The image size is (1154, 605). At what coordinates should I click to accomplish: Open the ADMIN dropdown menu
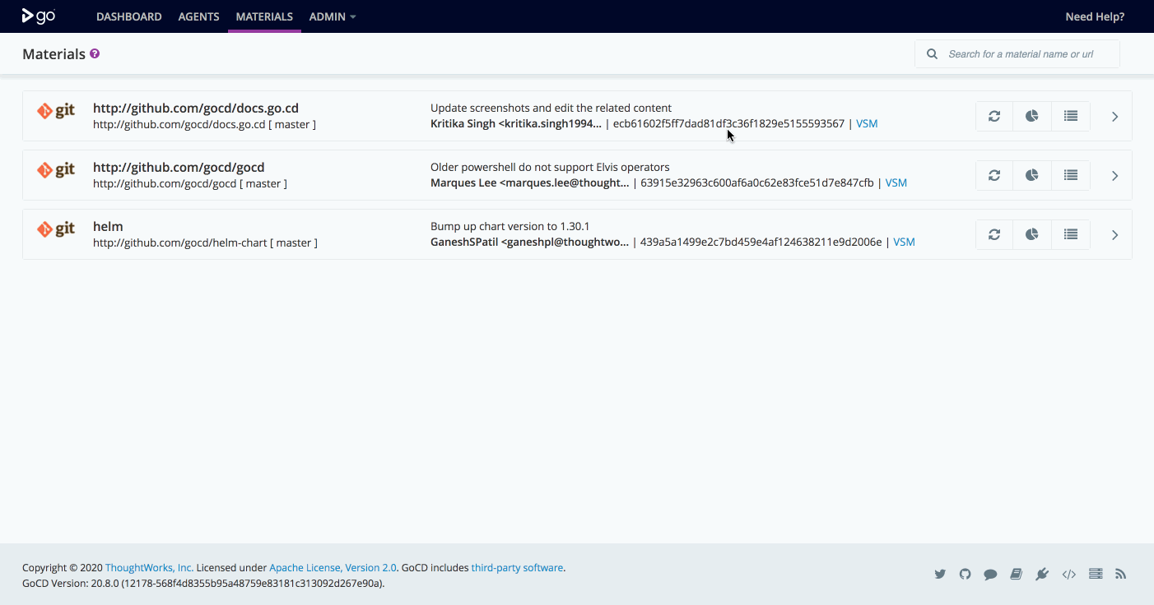332,16
